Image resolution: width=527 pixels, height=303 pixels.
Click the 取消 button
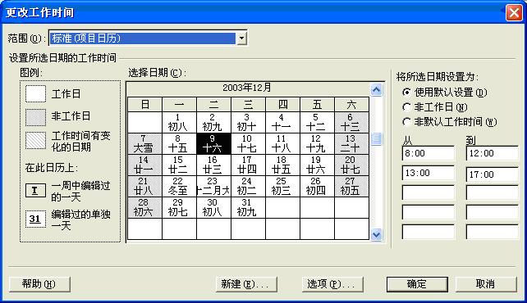[x=486, y=284]
